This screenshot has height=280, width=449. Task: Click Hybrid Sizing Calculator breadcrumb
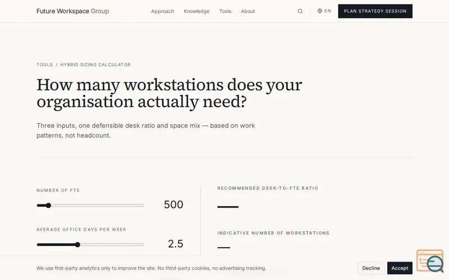point(95,64)
